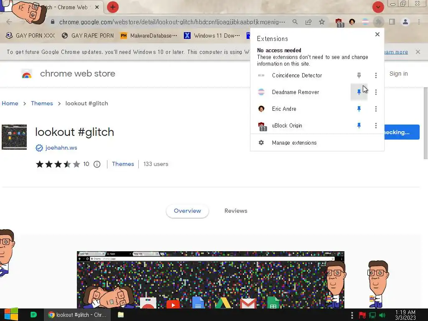The height and width of the screenshot is (321, 428).
Task: Open File Explorer from taskbar
Action: click(121, 315)
